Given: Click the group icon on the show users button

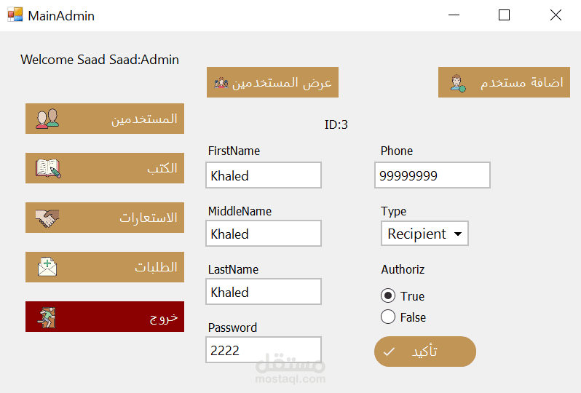Looking at the screenshot, I should click(221, 83).
